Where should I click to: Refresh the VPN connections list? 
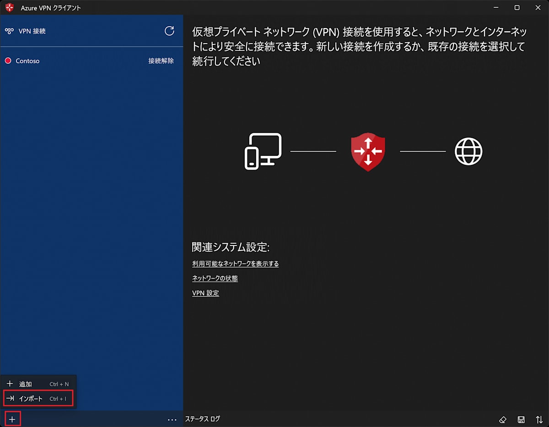(169, 31)
